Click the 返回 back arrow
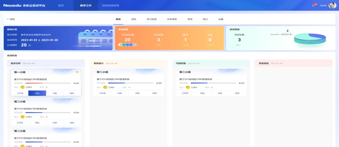339x147 pixels. tap(11, 19)
